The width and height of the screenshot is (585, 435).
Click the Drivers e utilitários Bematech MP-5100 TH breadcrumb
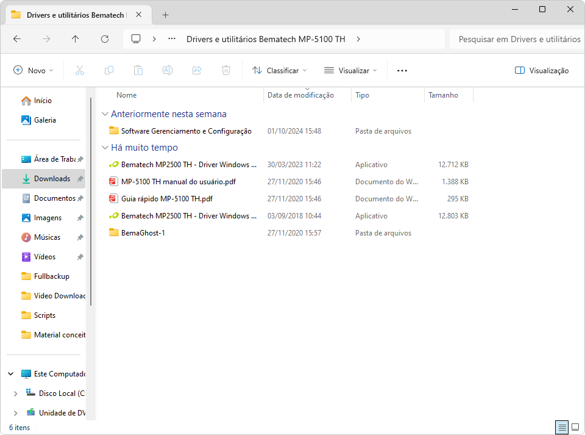[266, 39]
